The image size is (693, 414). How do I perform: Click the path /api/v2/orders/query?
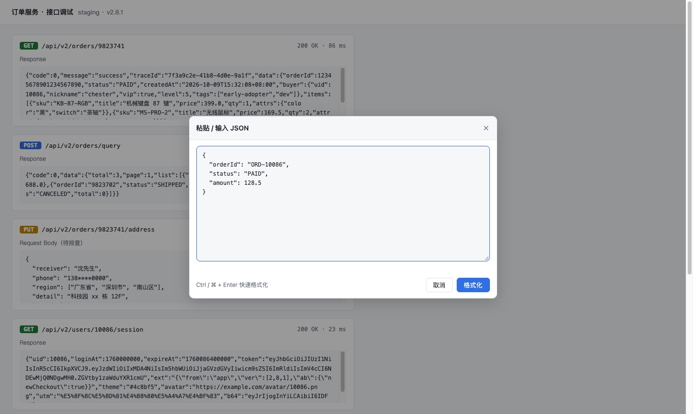[x=83, y=146]
